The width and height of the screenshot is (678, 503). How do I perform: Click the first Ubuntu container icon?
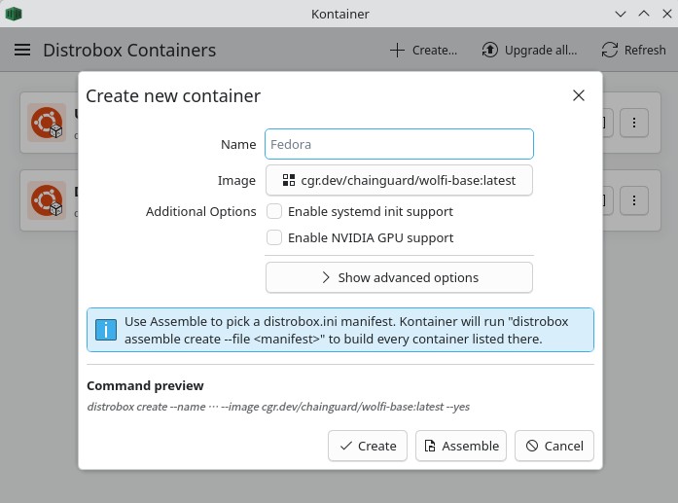tap(47, 123)
